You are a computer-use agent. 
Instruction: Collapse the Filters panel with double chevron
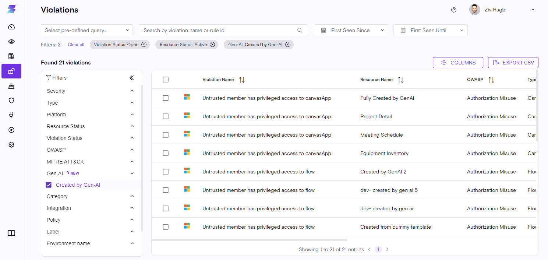(x=131, y=78)
